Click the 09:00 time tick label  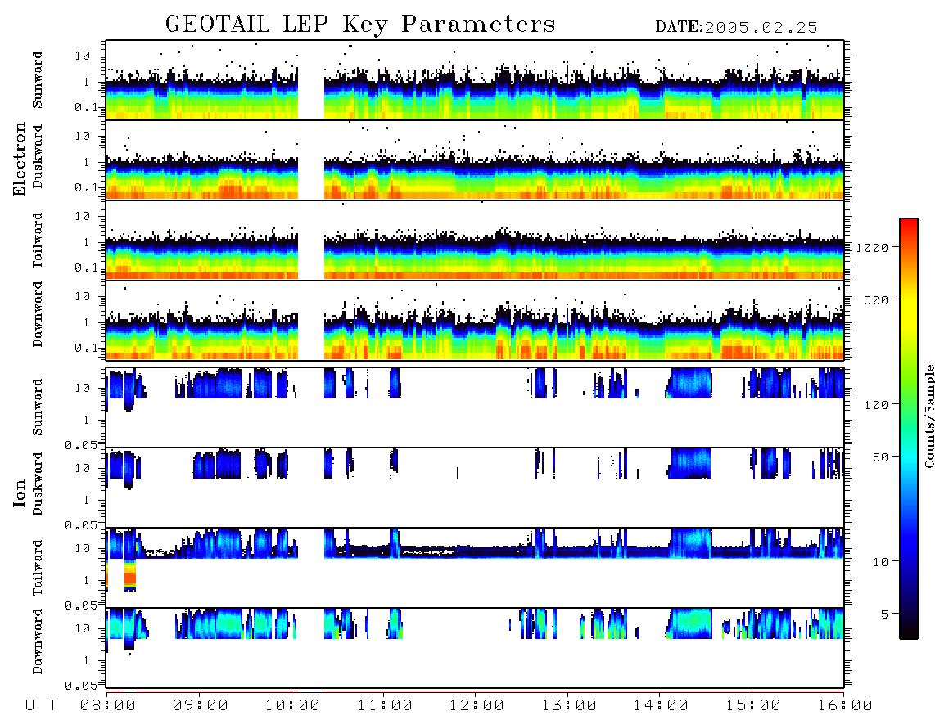coord(201,706)
